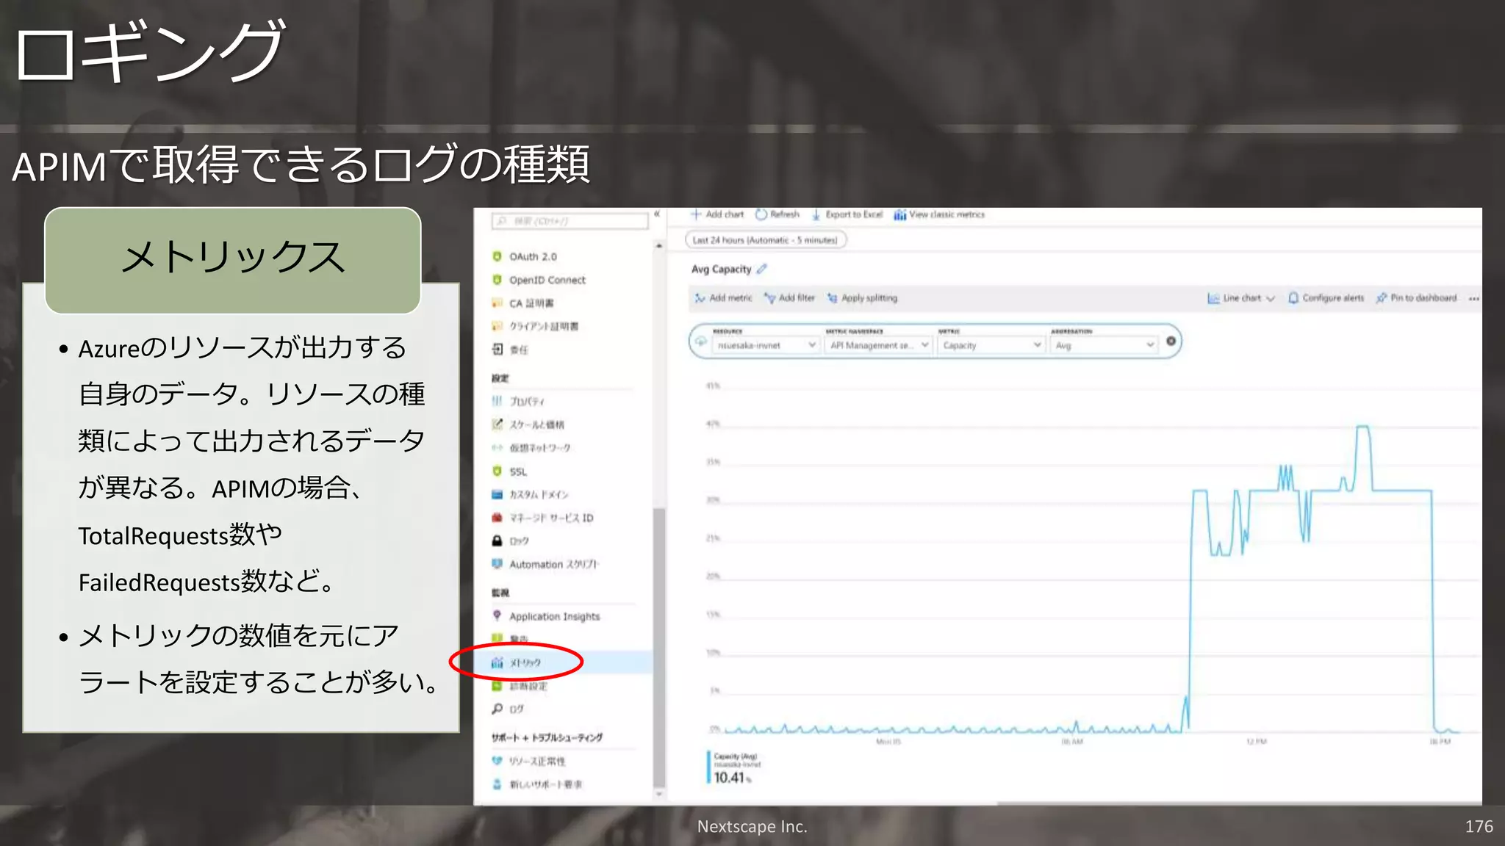
Task: Open the CA 証明書 certificate icon
Action: tap(497, 303)
